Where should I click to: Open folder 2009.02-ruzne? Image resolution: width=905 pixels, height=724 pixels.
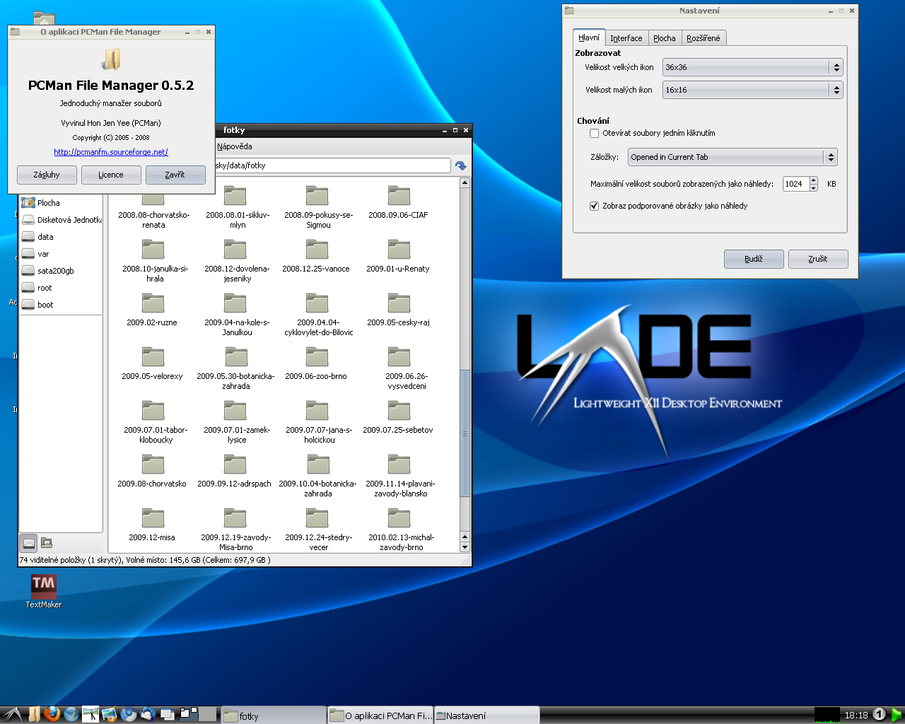pos(153,310)
